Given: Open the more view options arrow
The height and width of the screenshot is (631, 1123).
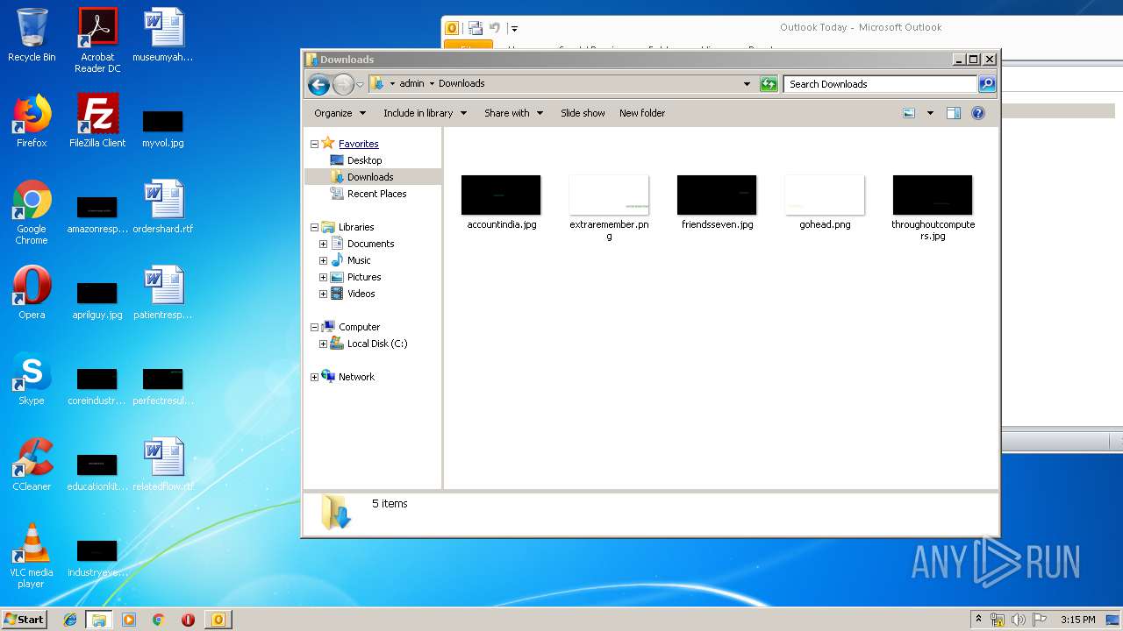Looking at the screenshot, I should 930,113.
